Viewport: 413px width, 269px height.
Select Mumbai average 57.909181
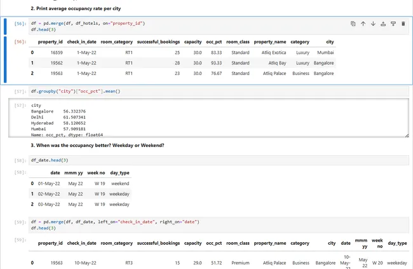click(x=74, y=129)
